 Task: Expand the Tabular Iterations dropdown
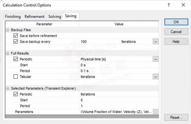tap(155, 77)
